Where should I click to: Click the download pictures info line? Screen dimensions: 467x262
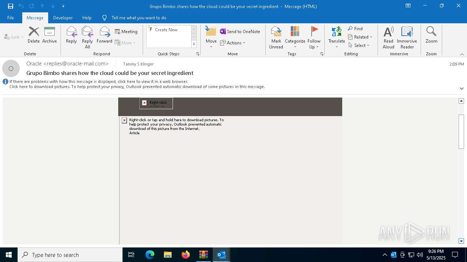coord(137,87)
